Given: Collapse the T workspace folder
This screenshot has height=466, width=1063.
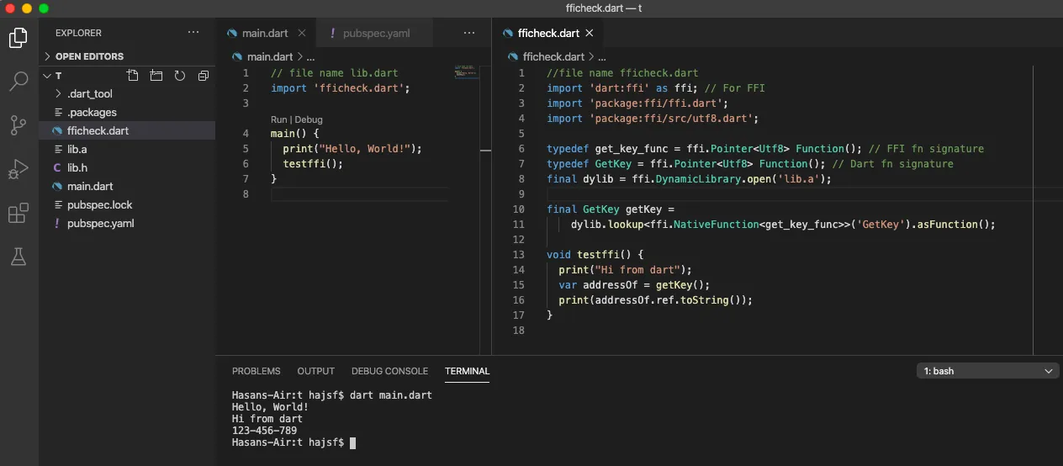Looking at the screenshot, I should coord(47,76).
